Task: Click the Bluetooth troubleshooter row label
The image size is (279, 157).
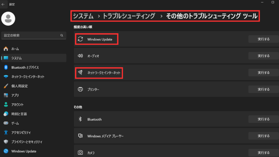Action: tap(95, 120)
